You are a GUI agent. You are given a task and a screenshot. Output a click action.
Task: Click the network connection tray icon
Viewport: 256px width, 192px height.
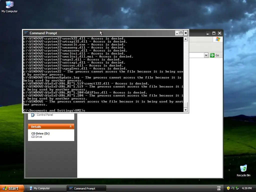[x=233, y=188]
